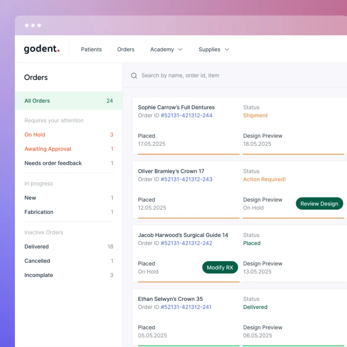
Task: Click the search magnifier icon
Action: (x=134, y=76)
